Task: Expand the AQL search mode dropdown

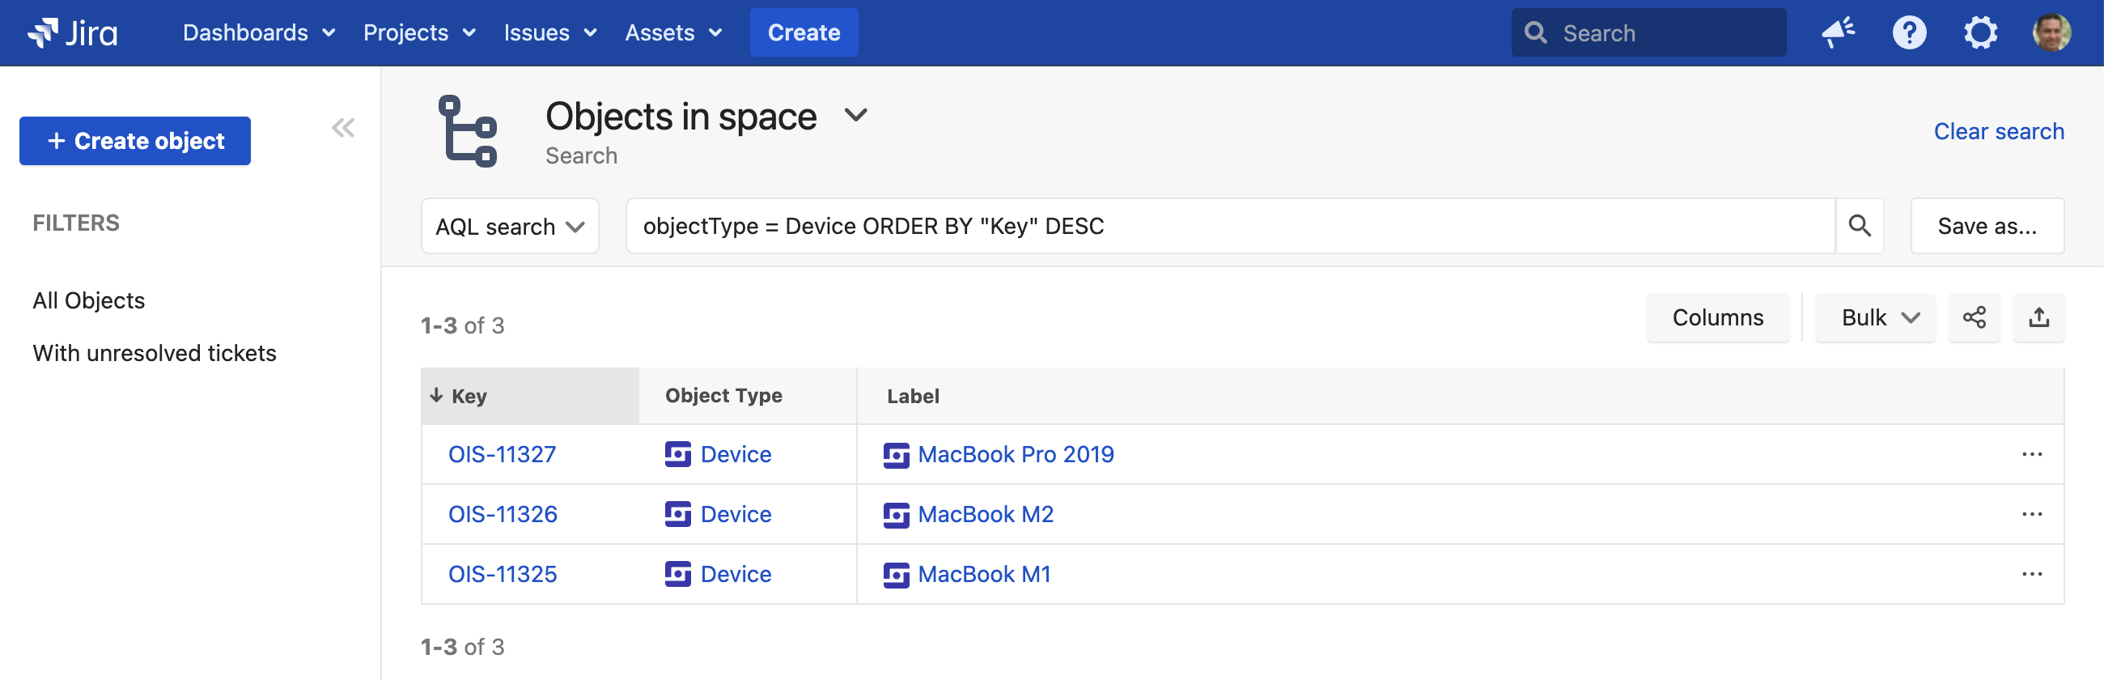Action: pos(510,227)
